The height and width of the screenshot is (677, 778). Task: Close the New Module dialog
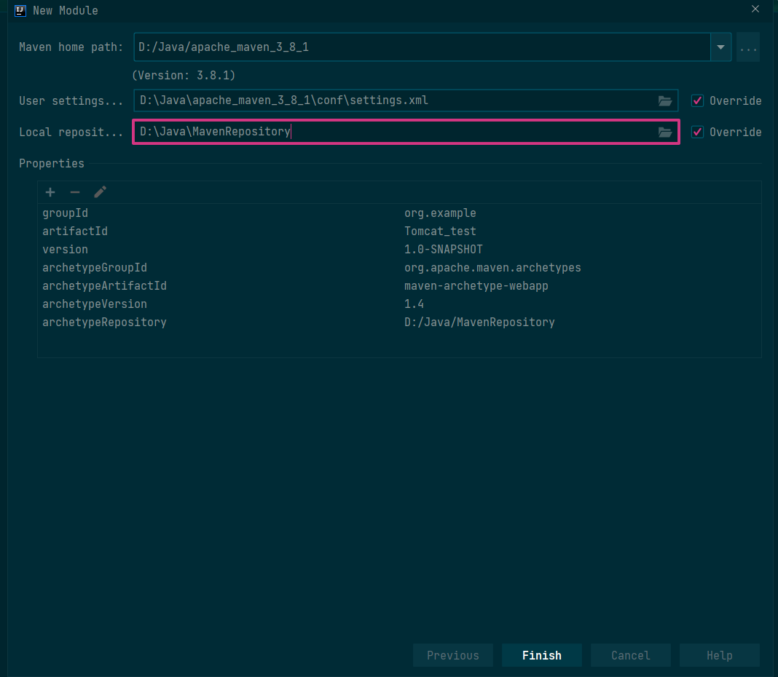pos(755,9)
